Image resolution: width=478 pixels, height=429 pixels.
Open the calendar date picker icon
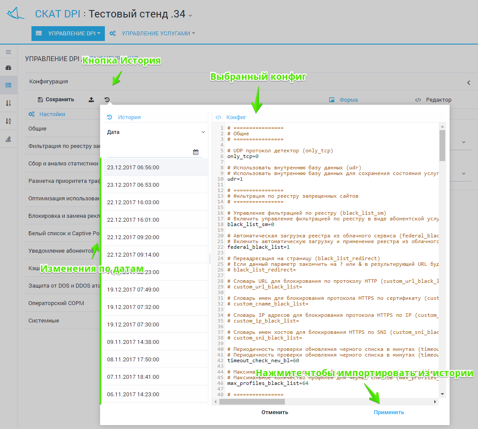tap(196, 152)
